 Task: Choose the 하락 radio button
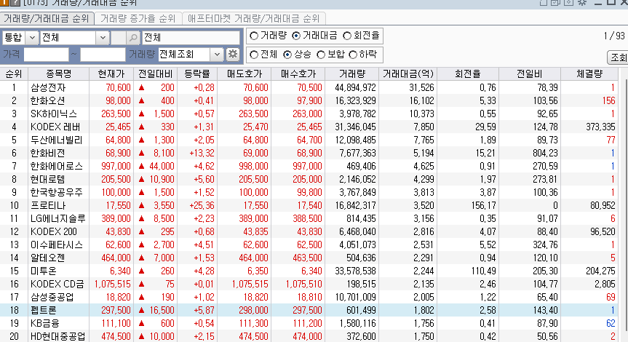click(x=352, y=55)
